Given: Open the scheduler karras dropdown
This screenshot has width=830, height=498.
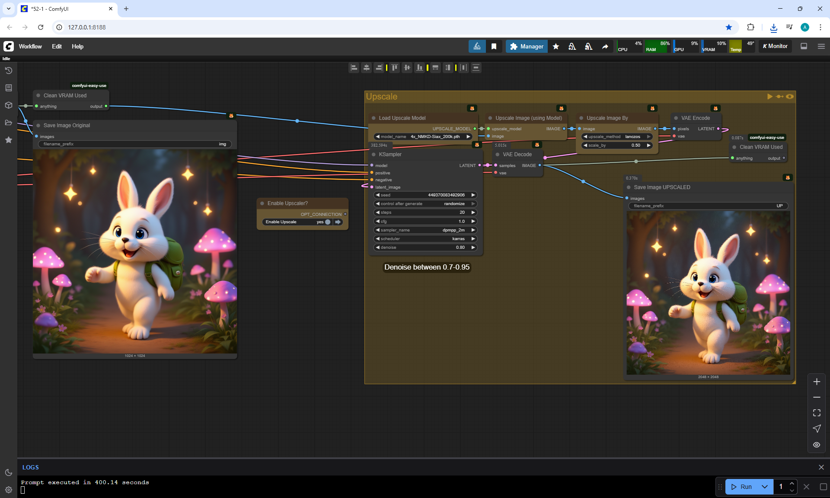Looking at the screenshot, I should click(426, 239).
